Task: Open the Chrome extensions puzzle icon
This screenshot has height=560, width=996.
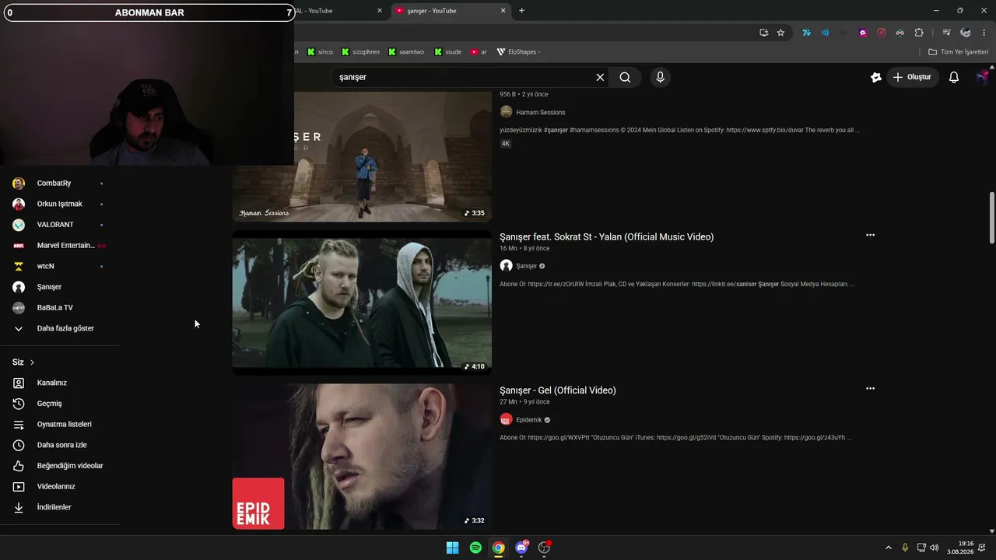Action: click(919, 33)
